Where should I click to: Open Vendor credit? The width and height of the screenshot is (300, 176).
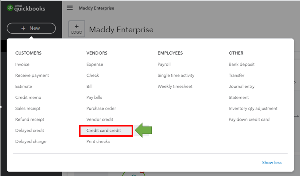click(x=100, y=120)
